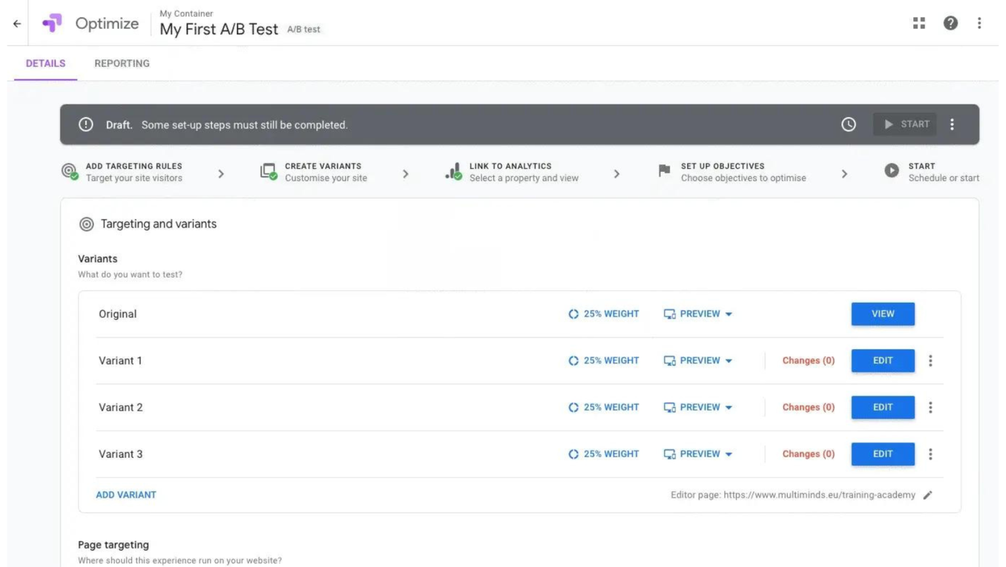The height and width of the screenshot is (567, 1006).
Task: Expand the Preview dropdown for Variant 2
Action: pyautogui.click(x=698, y=407)
